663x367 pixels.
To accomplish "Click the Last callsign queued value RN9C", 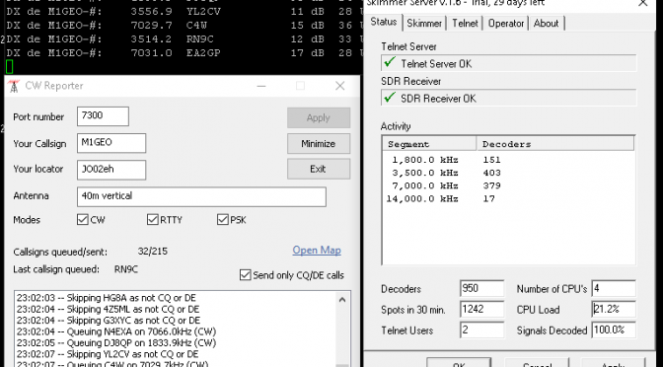I will [x=126, y=269].
